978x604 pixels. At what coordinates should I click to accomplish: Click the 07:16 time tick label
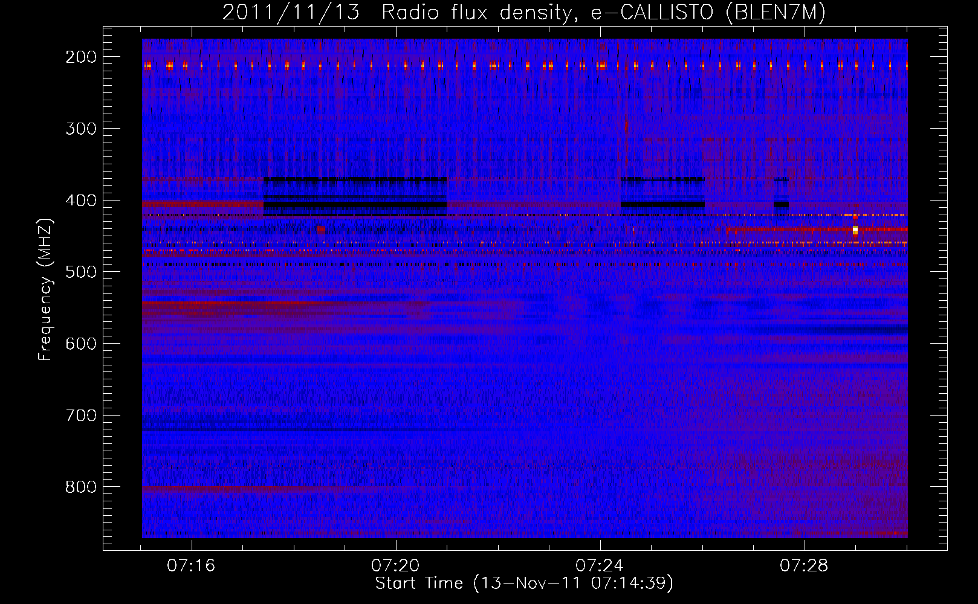pyautogui.click(x=192, y=566)
